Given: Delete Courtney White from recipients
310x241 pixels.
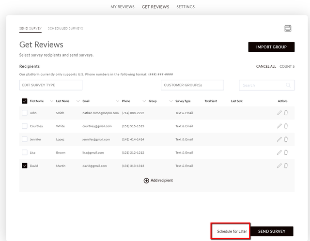Looking at the screenshot, I should (286, 126).
